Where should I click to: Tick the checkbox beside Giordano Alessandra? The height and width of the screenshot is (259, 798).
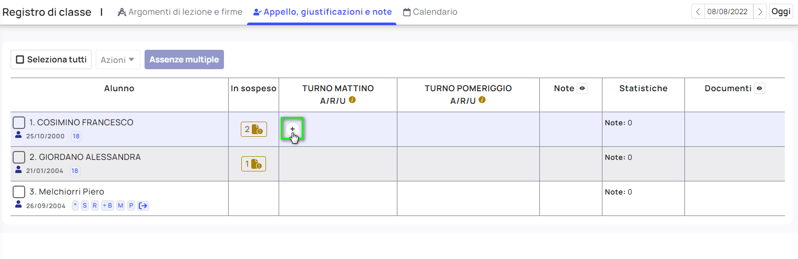coord(19,157)
